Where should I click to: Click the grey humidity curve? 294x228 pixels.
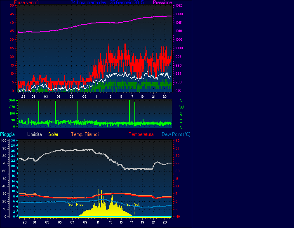click(x=62, y=150)
